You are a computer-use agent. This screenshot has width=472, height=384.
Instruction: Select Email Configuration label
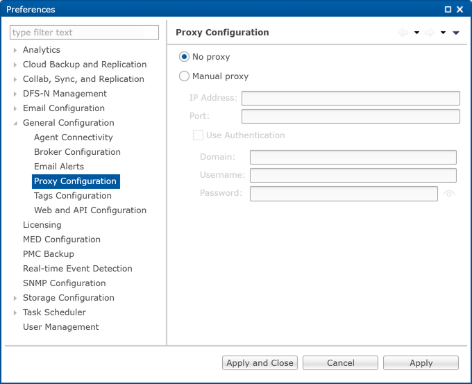(x=64, y=108)
